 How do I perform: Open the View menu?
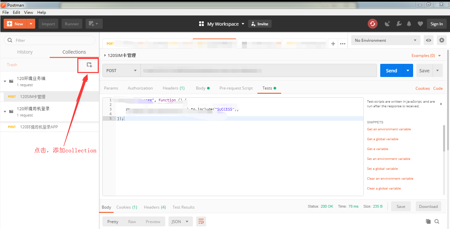(29, 12)
